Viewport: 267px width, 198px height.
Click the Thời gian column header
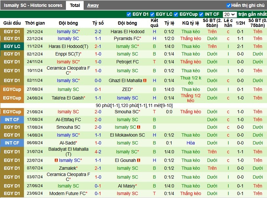[35, 23]
